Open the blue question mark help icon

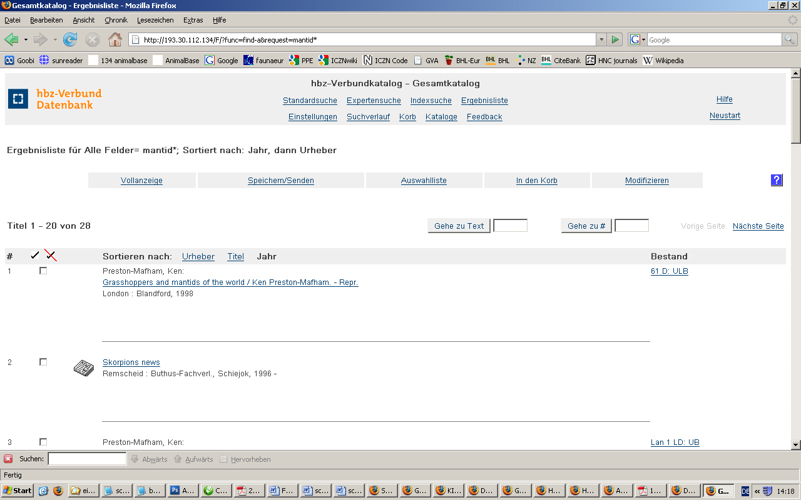[x=777, y=180]
